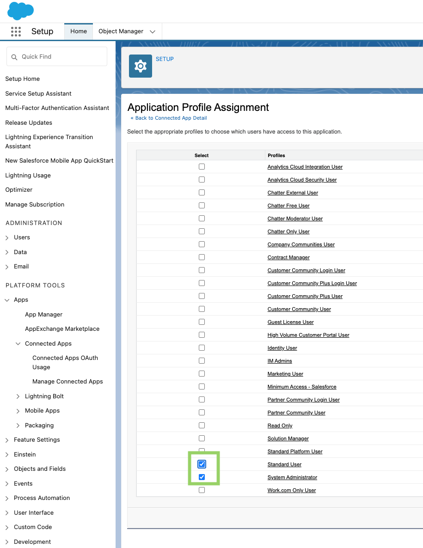The height and width of the screenshot is (548, 423).
Task: Open the App Launcher grid icon
Action: pos(16,31)
